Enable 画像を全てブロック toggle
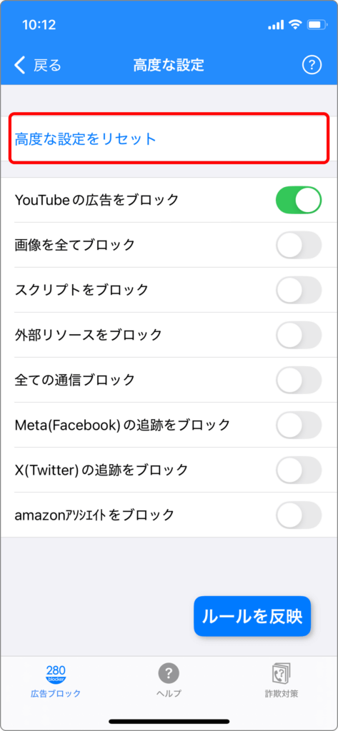338x731 pixels. [x=299, y=245]
